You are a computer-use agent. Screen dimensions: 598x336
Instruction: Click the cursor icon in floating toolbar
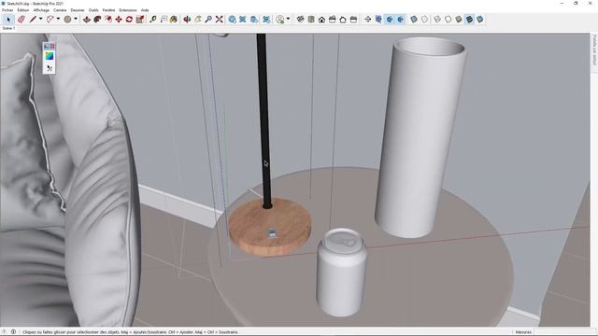pos(50,68)
